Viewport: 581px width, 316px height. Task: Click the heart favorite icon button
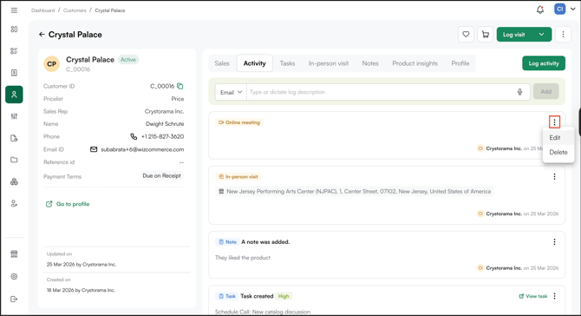(466, 35)
